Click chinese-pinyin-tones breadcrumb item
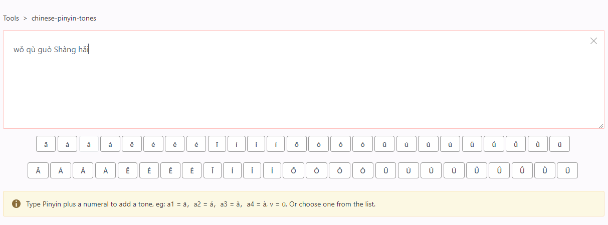Viewport: 608px width, 225px height. pos(64,18)
